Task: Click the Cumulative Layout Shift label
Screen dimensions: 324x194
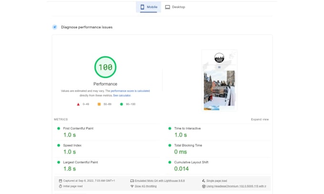Action: tap(191, 162)
